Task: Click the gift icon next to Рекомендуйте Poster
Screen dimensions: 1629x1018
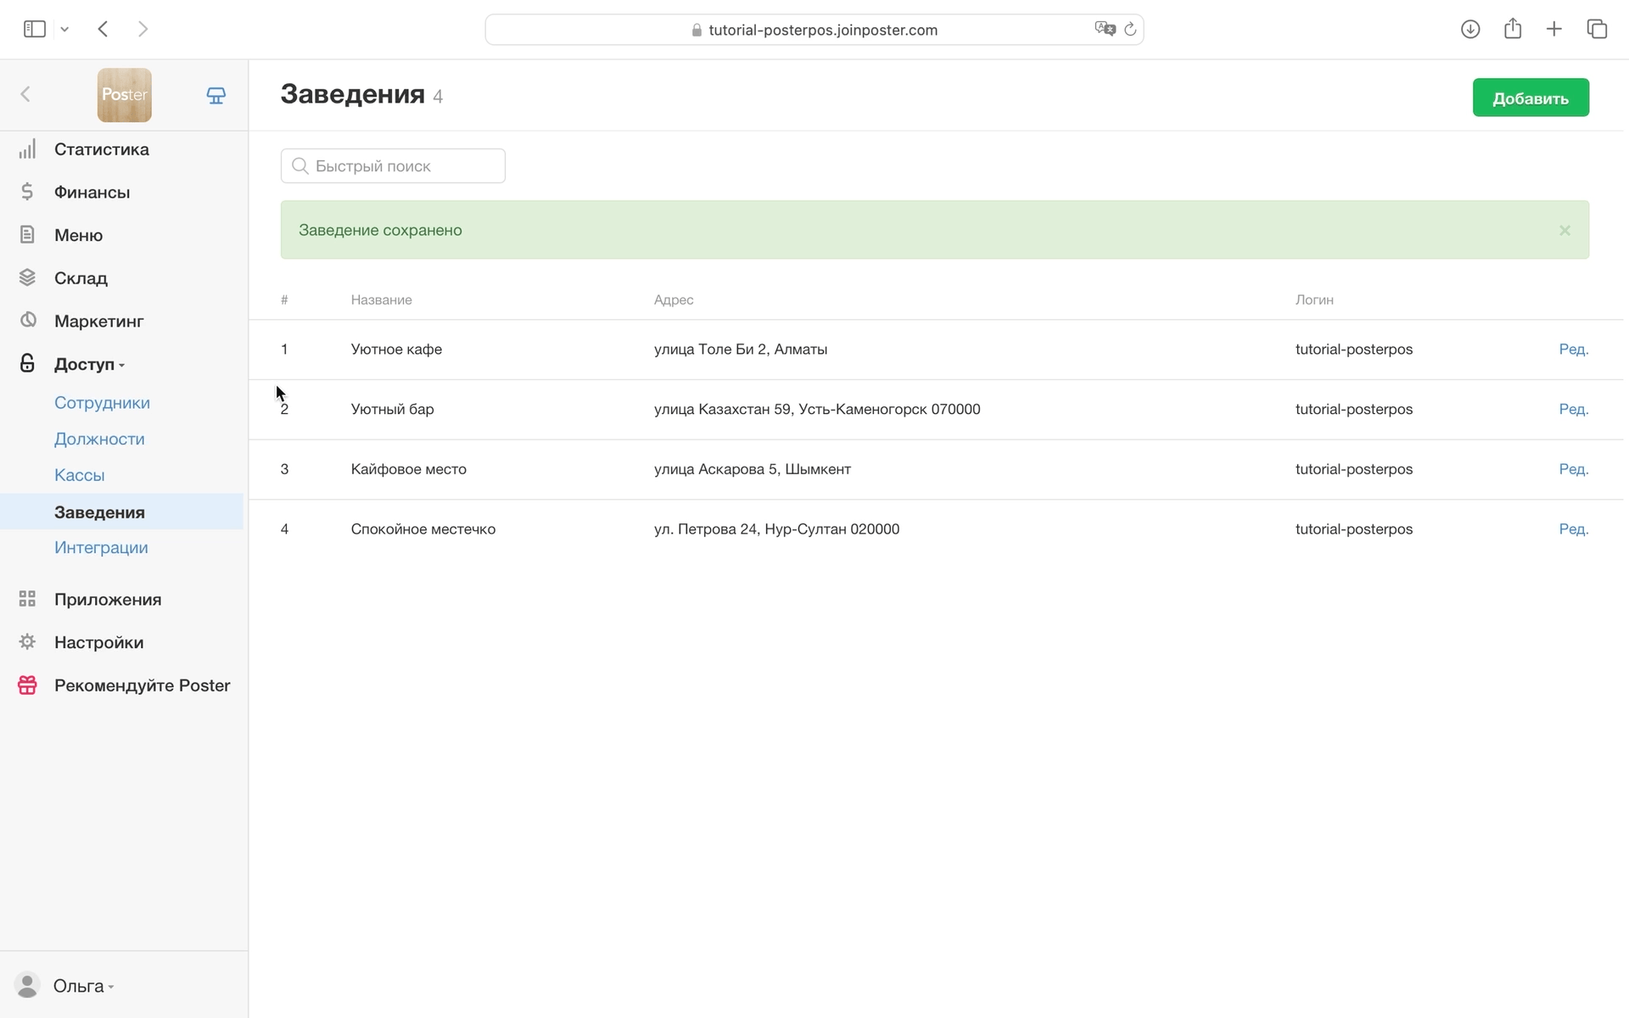Action: [x=27, y=685]
